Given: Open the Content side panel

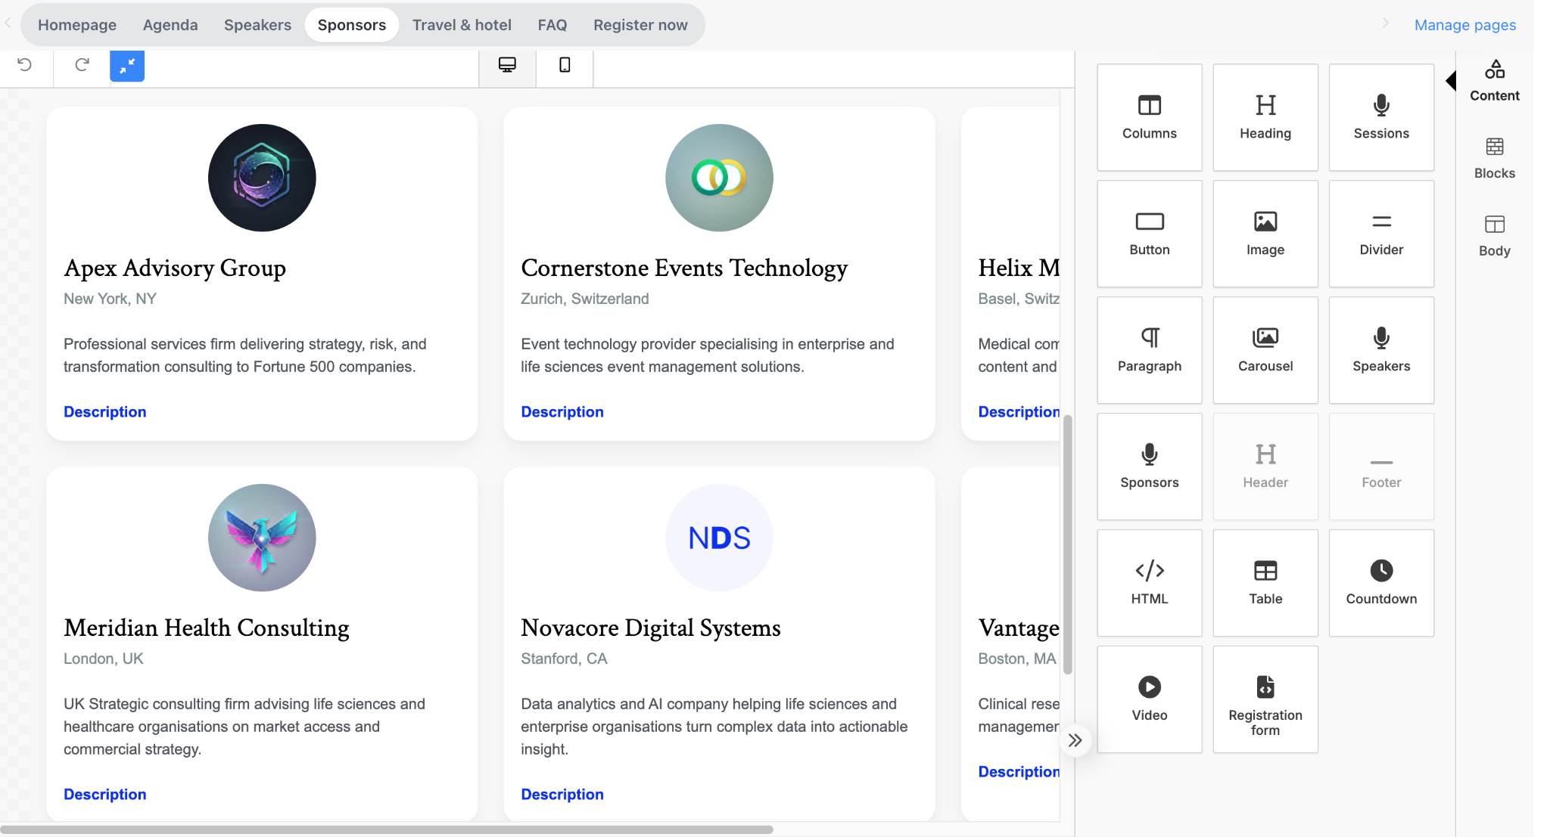Looking at the screenshot, I should [1495, 80].
